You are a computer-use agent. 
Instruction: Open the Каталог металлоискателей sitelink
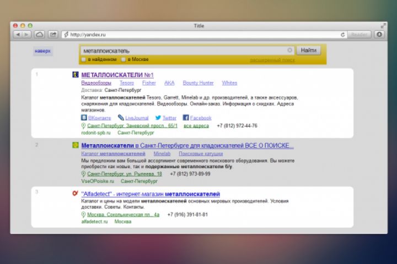(113, 153)
